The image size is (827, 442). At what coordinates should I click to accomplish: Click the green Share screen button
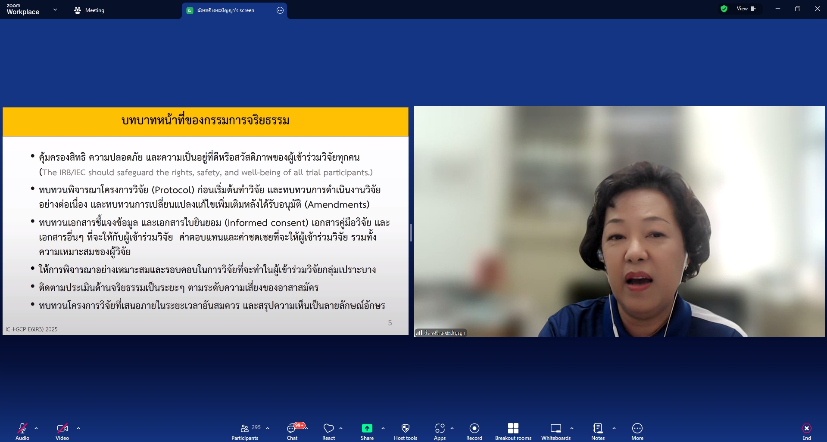[x=367, y=431]
